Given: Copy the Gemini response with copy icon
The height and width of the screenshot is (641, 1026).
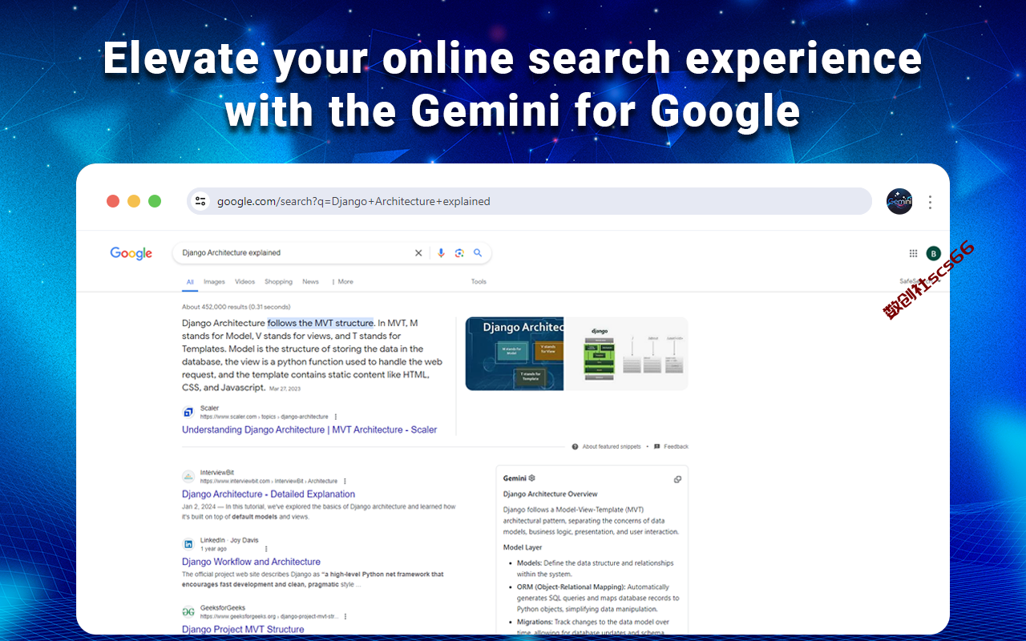Looking at the screenshot, I should tap(677, 479).
